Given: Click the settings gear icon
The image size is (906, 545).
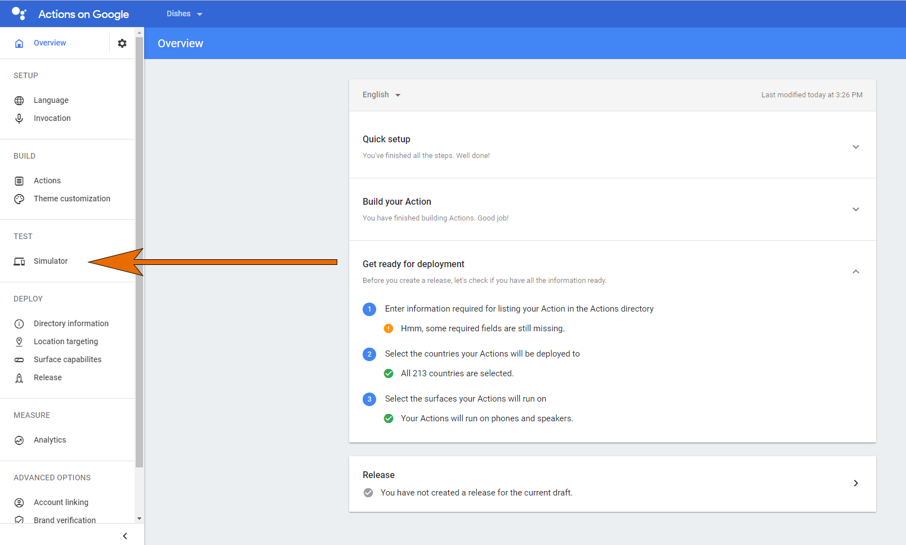Looking at the screenshot, I should tap(122, 43).
